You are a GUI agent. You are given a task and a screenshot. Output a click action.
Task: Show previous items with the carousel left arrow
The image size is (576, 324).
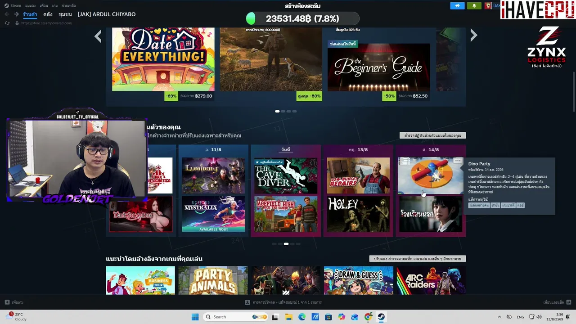click(98, 36)
